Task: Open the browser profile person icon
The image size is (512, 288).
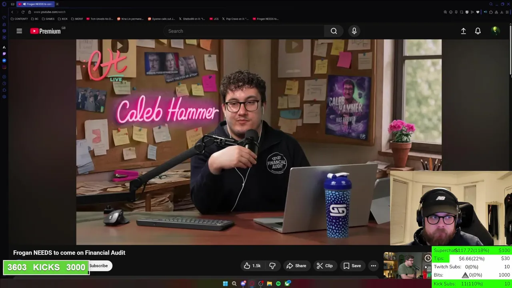Action: (496, 12)
